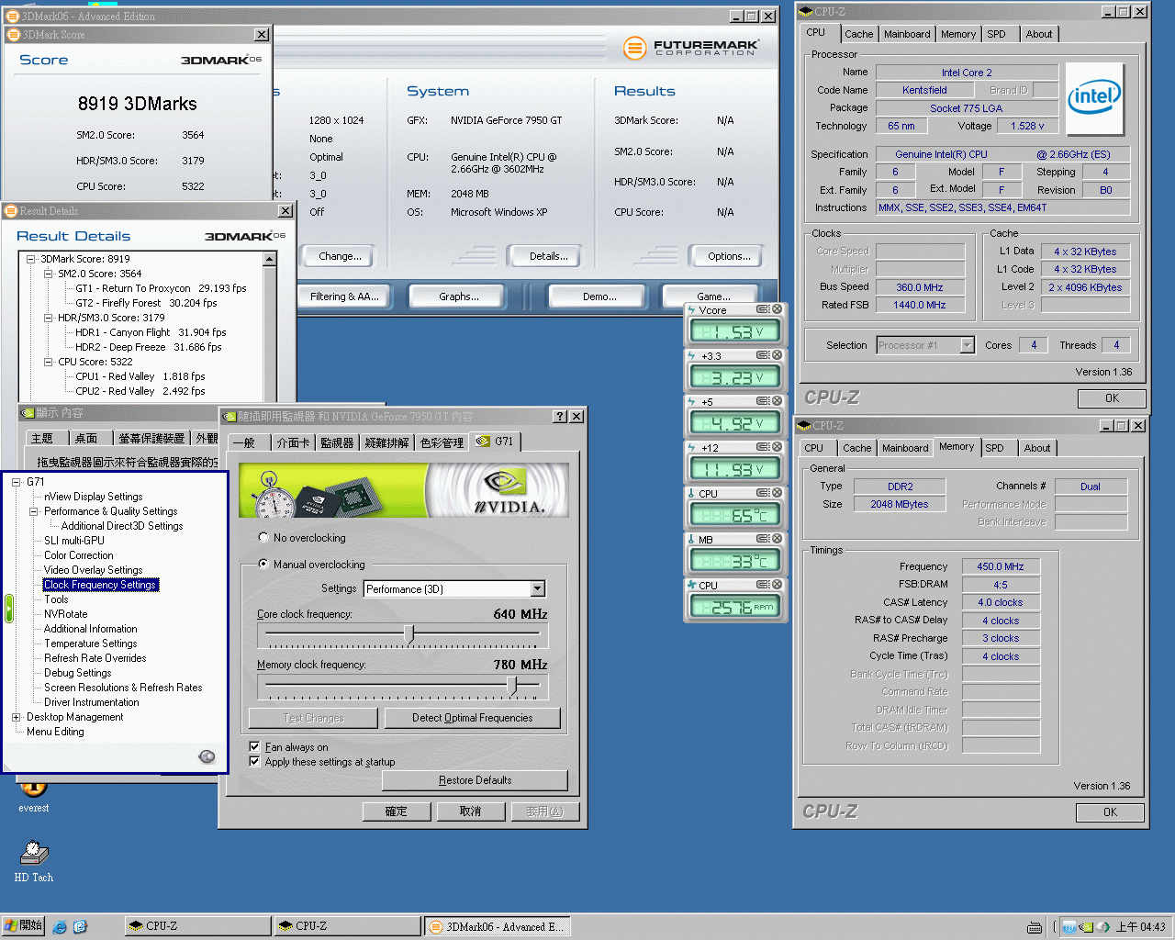Open settings icon on Vcore monitor
The image size is (1175, 940).
coord(763,309)
